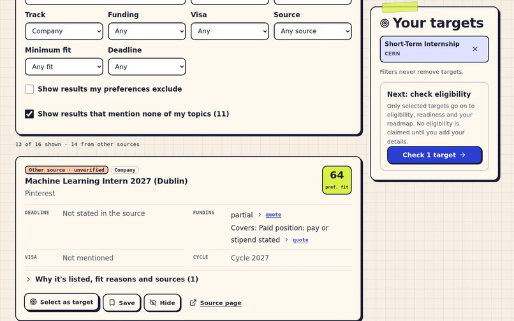Click the '13 of 16 shown' results count
The image size is (514, 321).
pos(38,144)
